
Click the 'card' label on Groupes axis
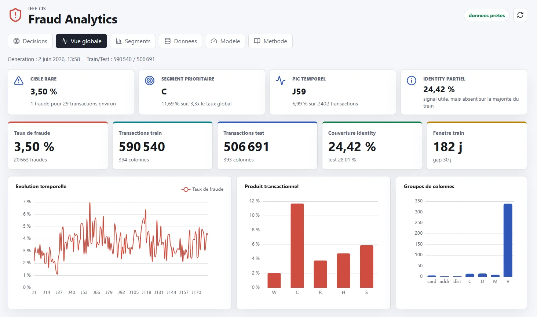(432, 281)
